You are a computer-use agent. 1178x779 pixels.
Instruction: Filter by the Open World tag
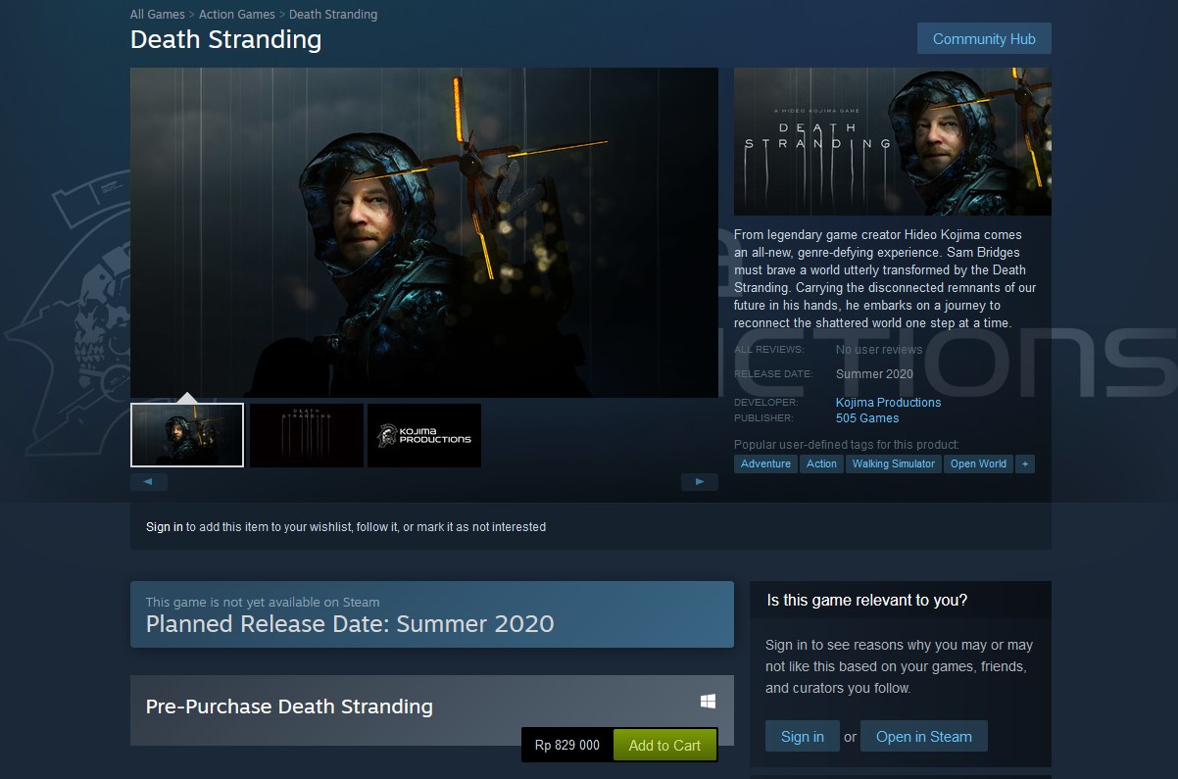[x=978, y=463]
